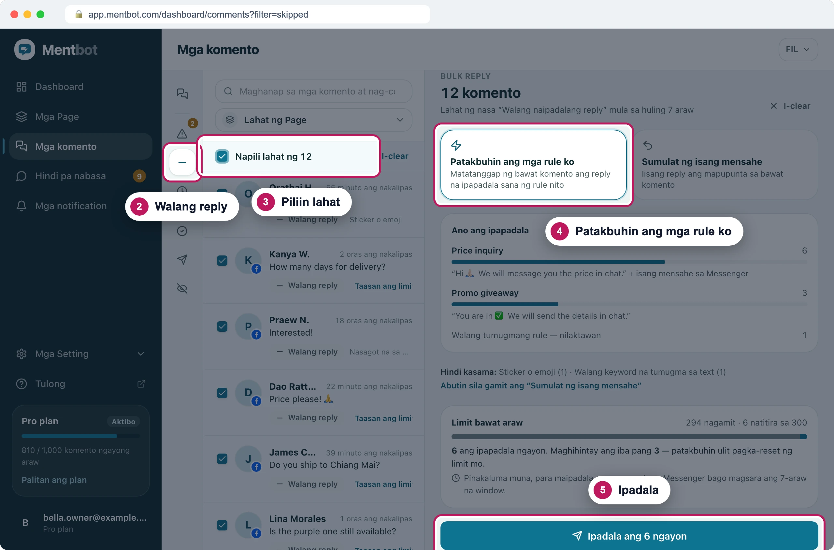Uncheck the Dao Ratt comment checkbox
The width and height of the screenshot is (834, 550).
(x=222, y=393)
